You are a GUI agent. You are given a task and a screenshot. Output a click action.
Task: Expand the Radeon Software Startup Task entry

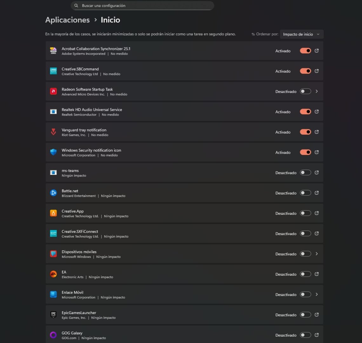pos(317,91)
